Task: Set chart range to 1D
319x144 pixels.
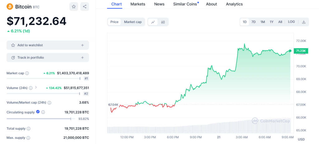Action: [245, 22]
